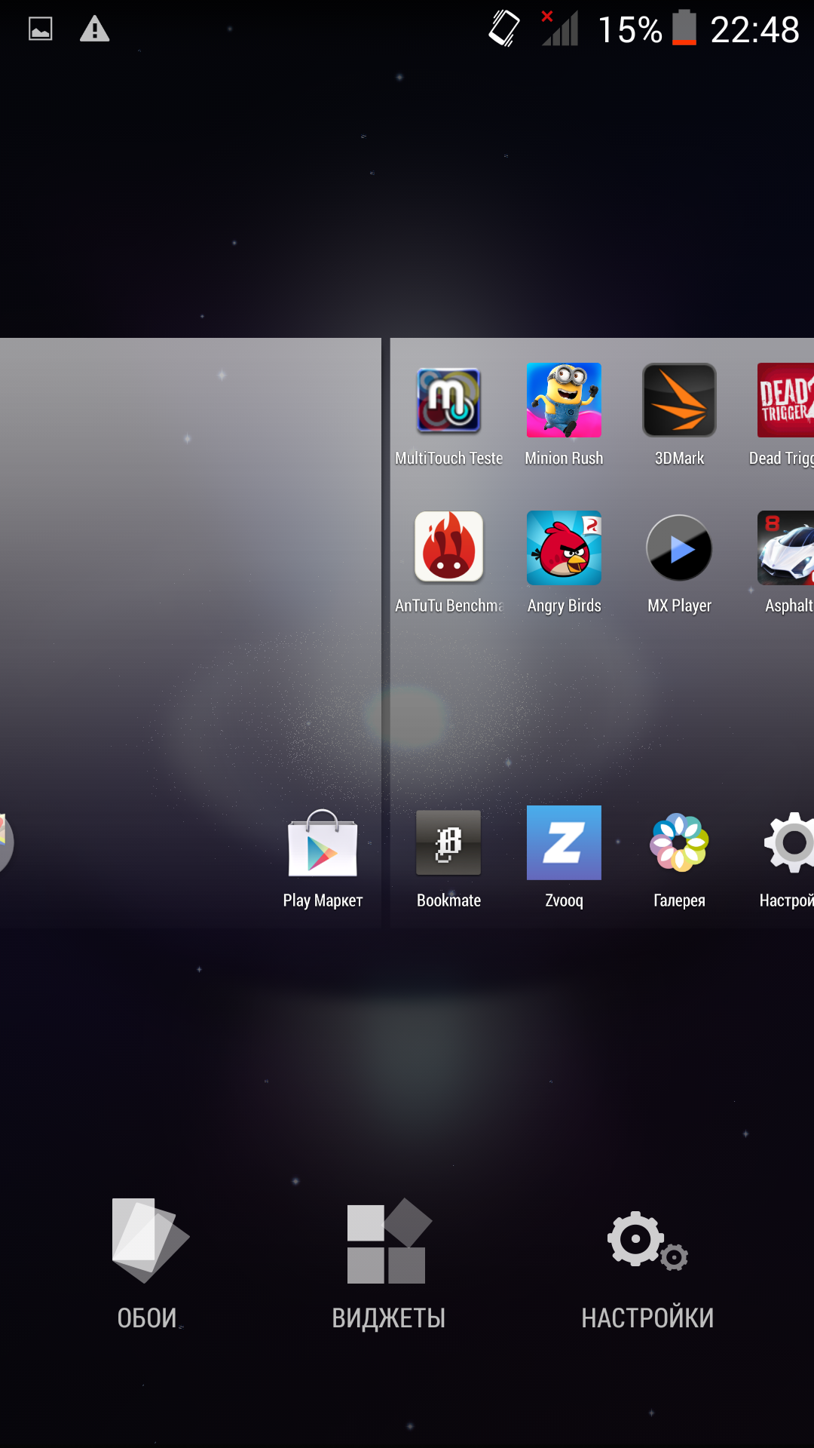
Task: Tap the 'Minion Rush' label text
Action: pos(564,459)
